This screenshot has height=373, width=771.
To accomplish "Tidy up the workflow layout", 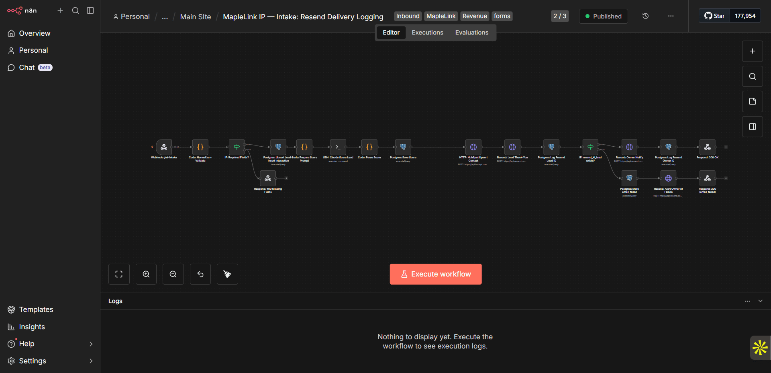I will pyautogui.click(x=227, y=274).
